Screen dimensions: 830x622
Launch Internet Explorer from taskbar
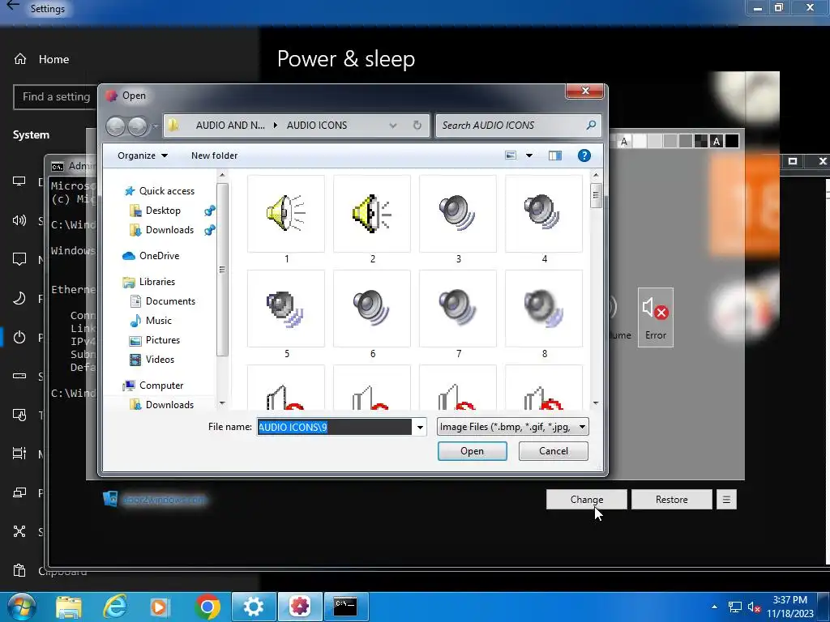point(114,607)
